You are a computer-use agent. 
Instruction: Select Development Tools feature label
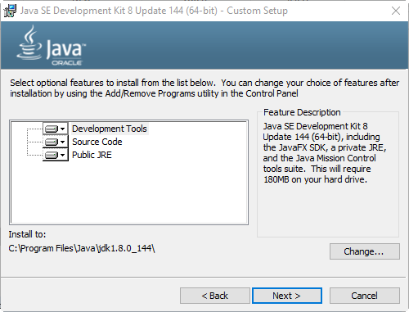[x=110, y=129]
